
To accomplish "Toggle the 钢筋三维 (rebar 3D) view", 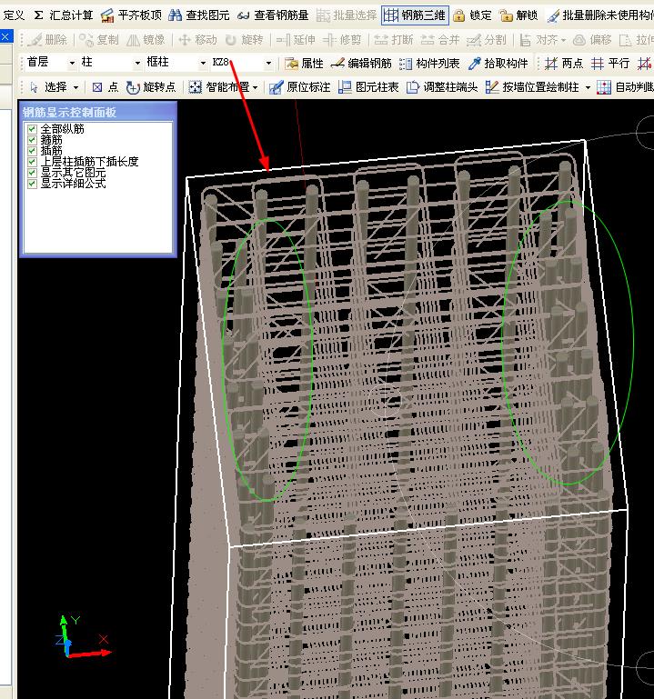I will click(x=414, y=15).
